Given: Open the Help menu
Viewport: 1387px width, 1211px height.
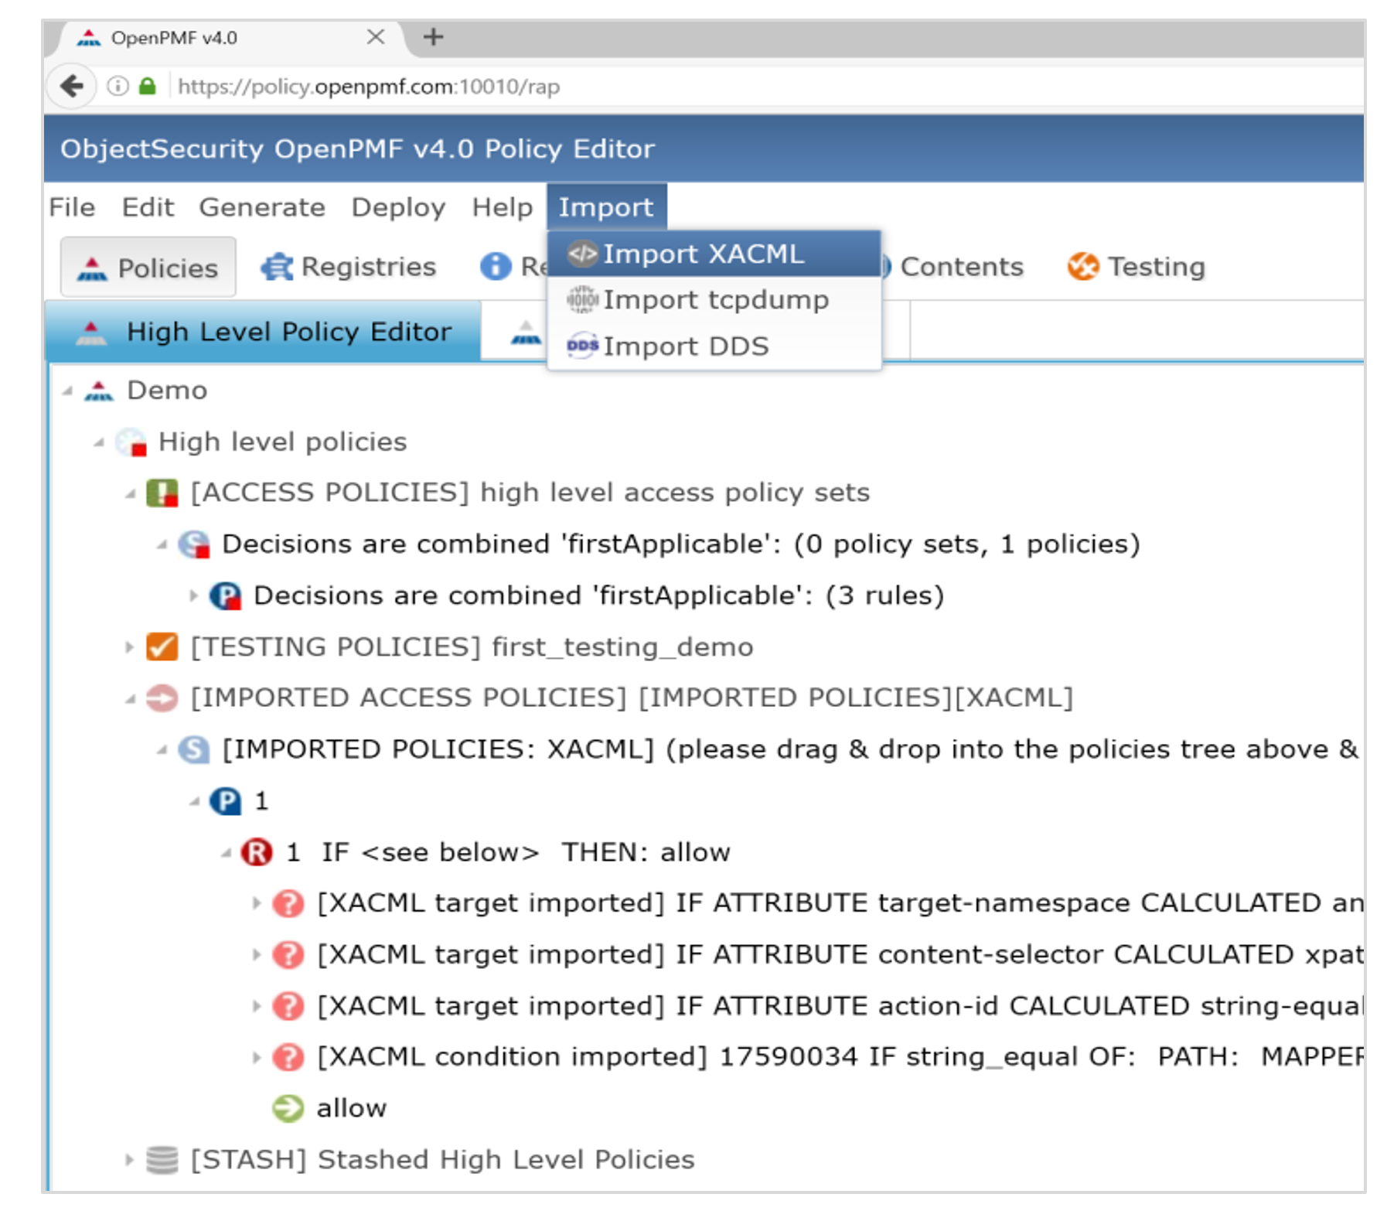Looking at the screenshot, I should click(503, 207).
